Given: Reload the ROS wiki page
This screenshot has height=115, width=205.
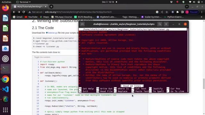Looking at the screenshot, I should (24, 12).
